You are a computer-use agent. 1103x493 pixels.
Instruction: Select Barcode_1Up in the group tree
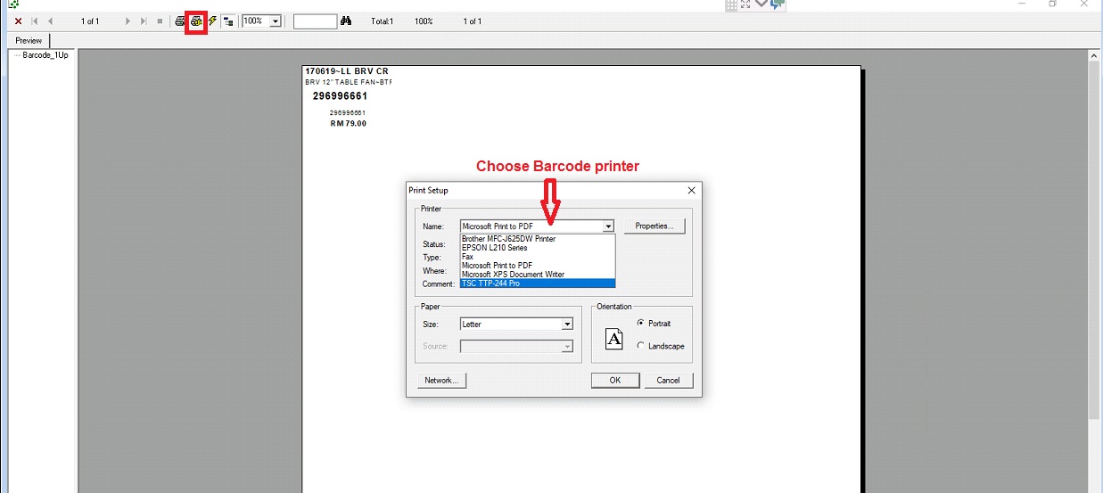click(45, 55)
